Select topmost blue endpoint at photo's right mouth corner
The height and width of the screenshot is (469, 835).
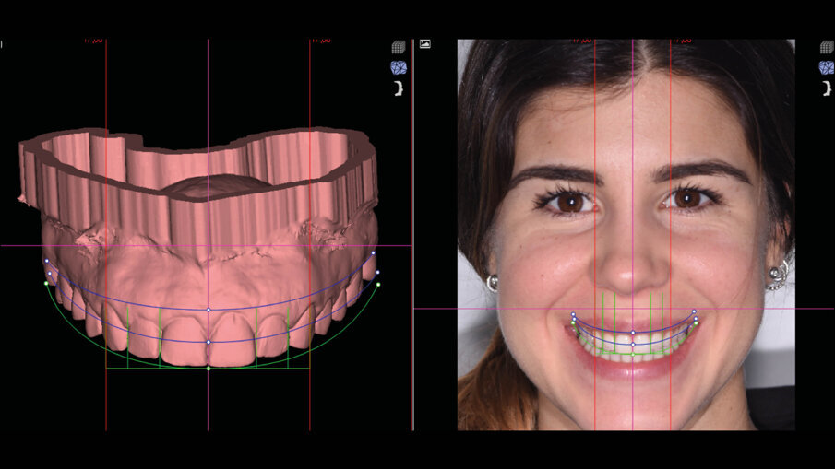click(x=694, y=311)
